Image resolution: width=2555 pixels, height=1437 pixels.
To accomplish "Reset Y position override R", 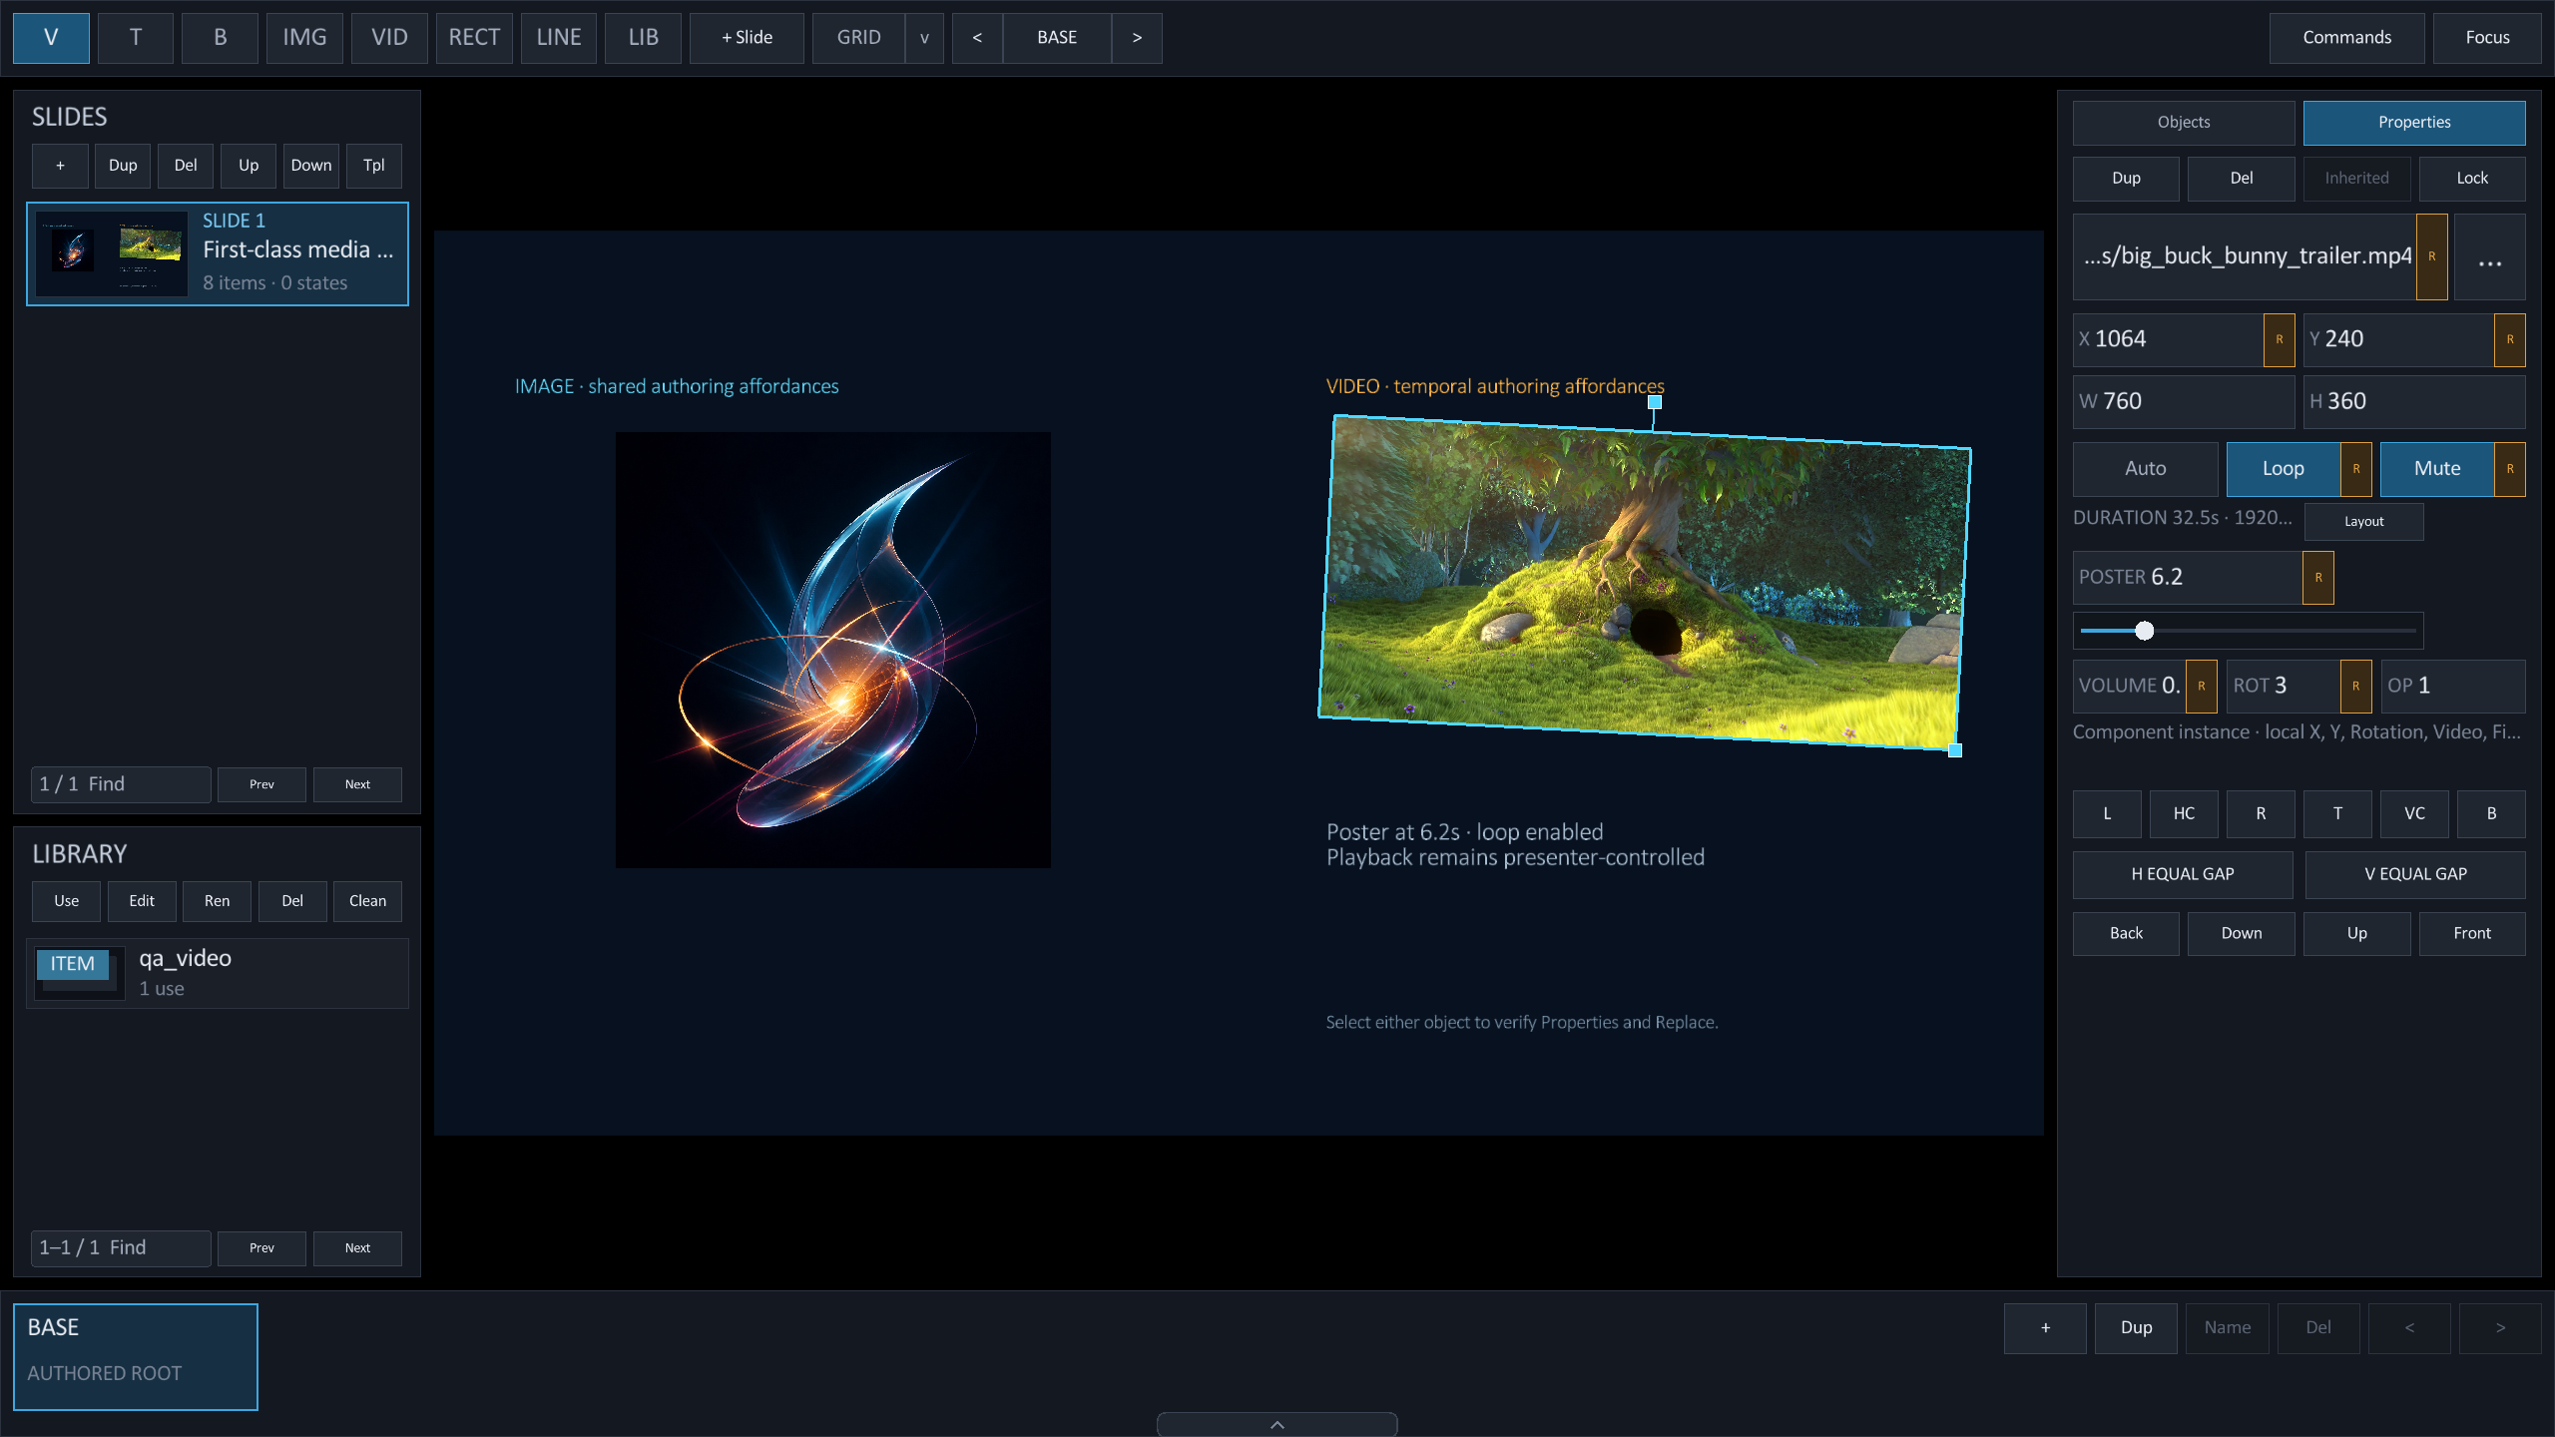I will tap(2510, 340).
